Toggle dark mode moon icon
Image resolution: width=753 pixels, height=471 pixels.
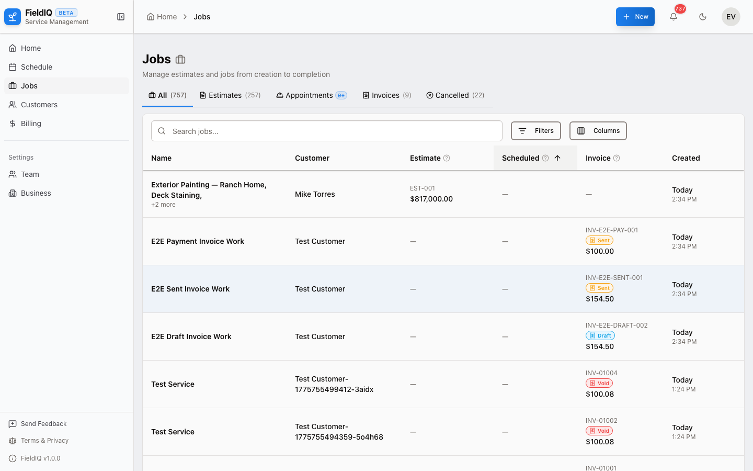pyautogui.click(x=703, y=17)
